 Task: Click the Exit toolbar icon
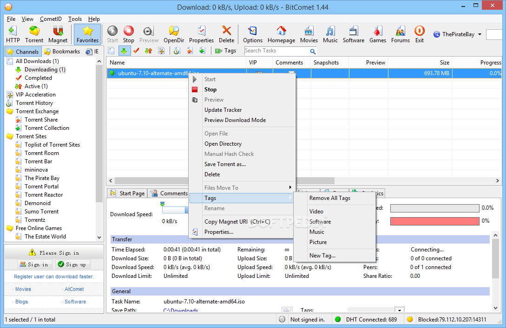point(420,34)
